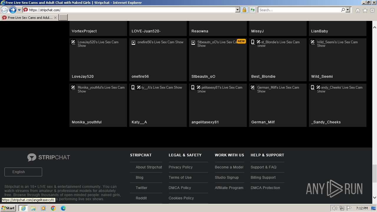Viewport: 377px width, 212px height.
Task: Click the LOVE-Juan520- model name
Action: [x=146, y=31]
